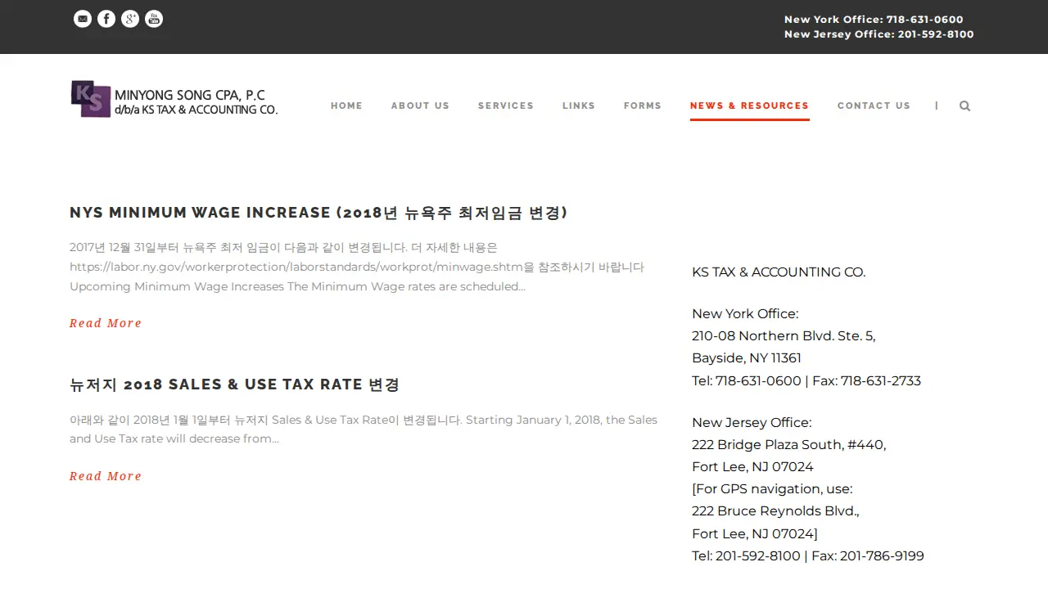Click the 222 Bridge Plaza South, #440 address
This screenshot has height=589, width=1048.
[x=789, y=445]
